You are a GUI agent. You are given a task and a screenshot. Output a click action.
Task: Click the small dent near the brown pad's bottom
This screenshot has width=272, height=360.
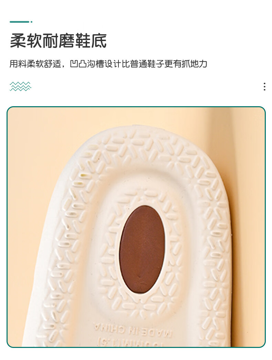(x=140, y=277)
